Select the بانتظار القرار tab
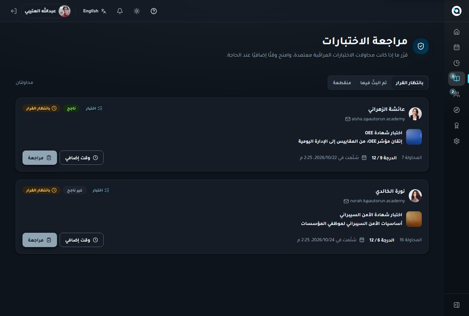Viewport: 469px width, 316px height. [409, 83]
